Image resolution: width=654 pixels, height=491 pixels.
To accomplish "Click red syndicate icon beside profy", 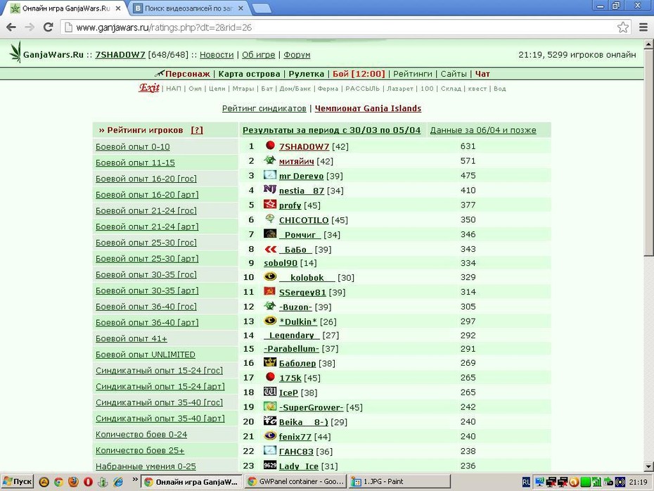I will click(x=270, y=204).
